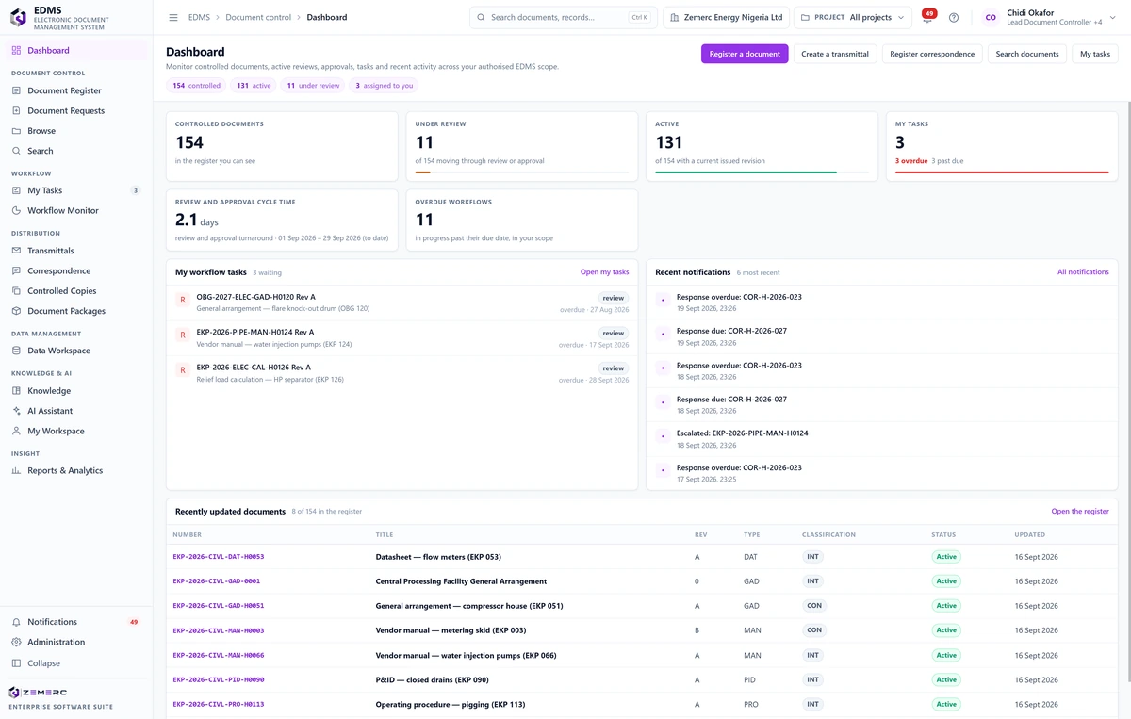
Task: Open the All notifications link
Action: coord(1083,272)
